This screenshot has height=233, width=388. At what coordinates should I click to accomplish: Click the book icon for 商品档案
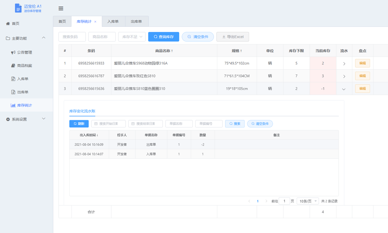pos(13,66)
